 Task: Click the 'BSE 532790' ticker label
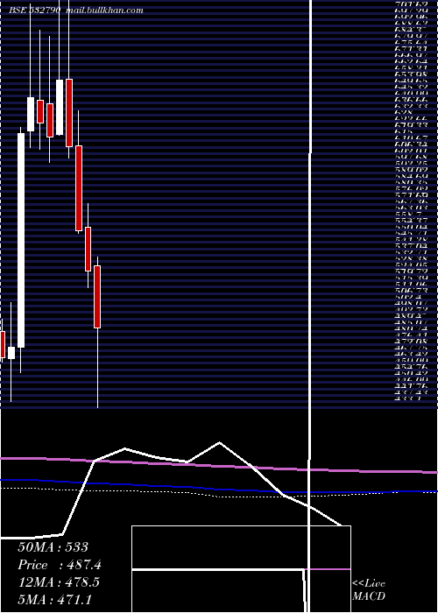point(35,11)
